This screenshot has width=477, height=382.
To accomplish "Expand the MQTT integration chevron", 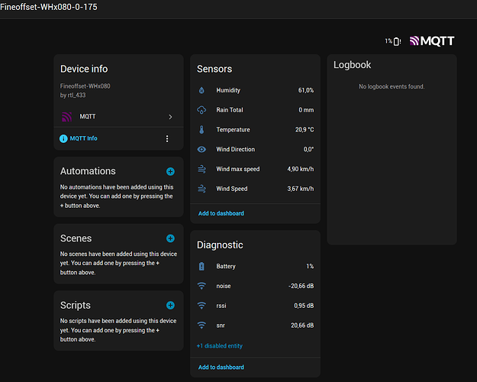I will (x=170, y=117).
